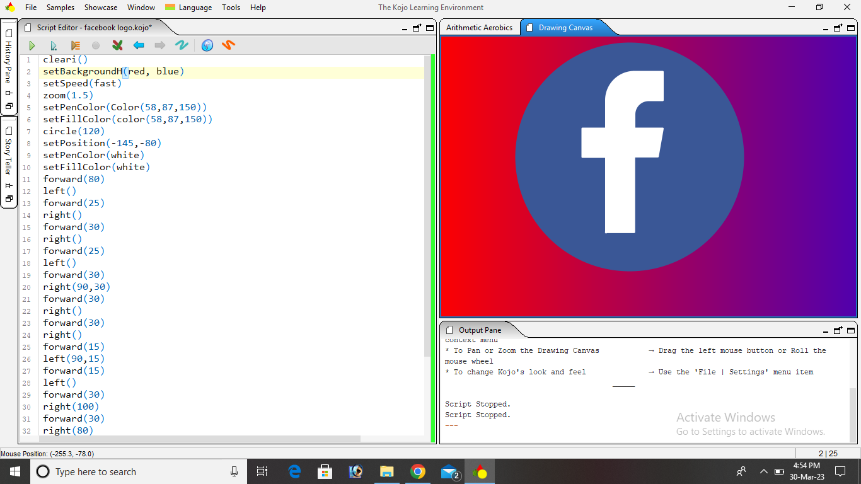The image size is (861, 484).
Task: Click the code line 'setPosition(-145,-80)'
Action: pos(102,144)
